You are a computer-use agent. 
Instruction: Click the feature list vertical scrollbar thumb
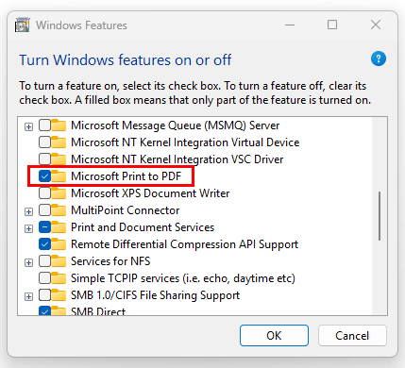point(380,216)
